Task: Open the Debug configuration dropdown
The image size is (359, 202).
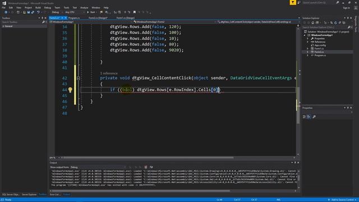Action: point(57,12)
